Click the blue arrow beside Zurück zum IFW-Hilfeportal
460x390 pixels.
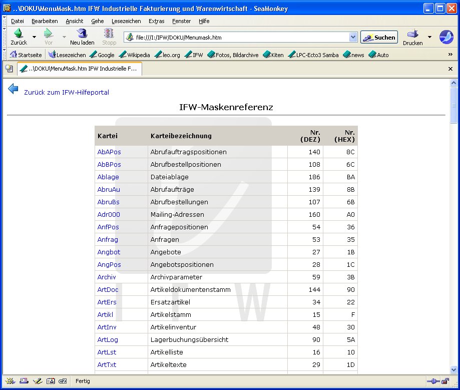13,89
